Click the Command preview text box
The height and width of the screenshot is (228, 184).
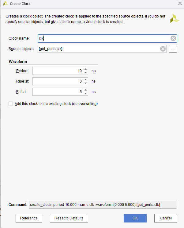coord(103,205)
